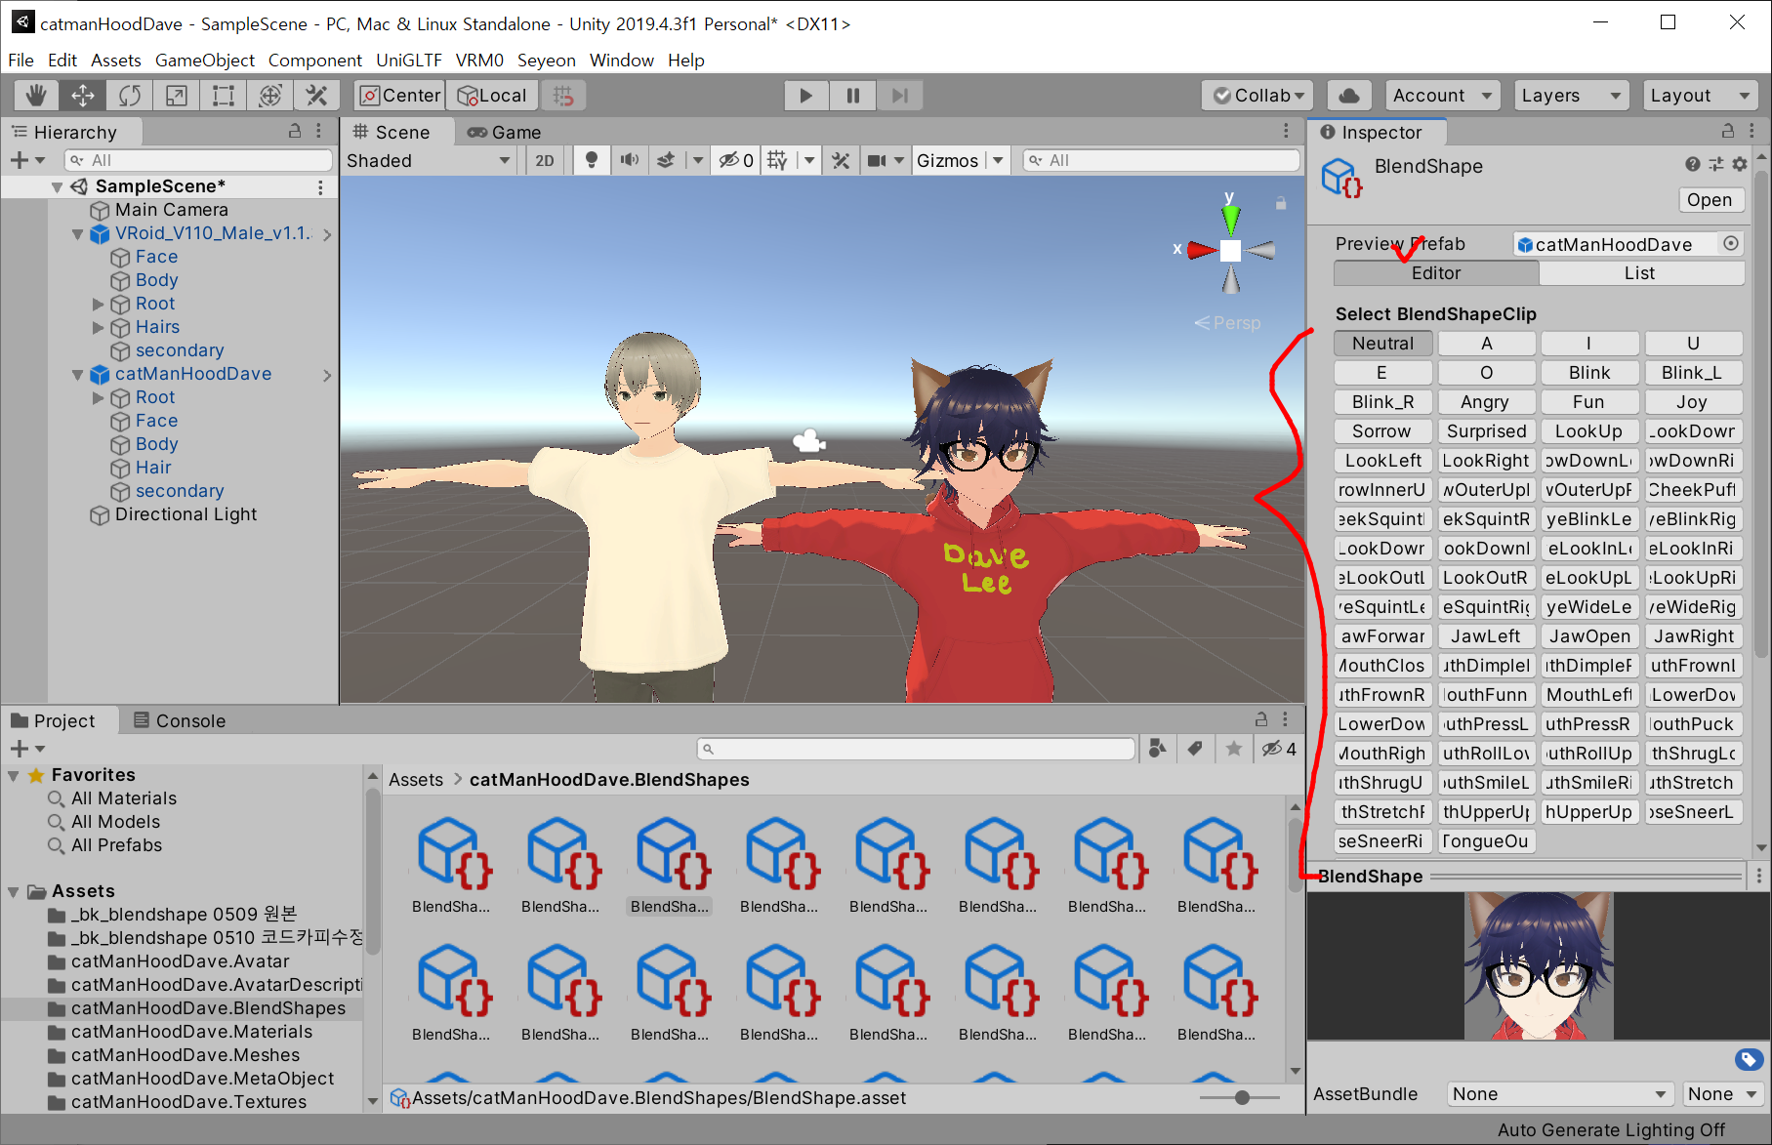Viewport: 1772px width, 1145px height.
Task: Click the Project search field
Action: [x=917, y=749]
